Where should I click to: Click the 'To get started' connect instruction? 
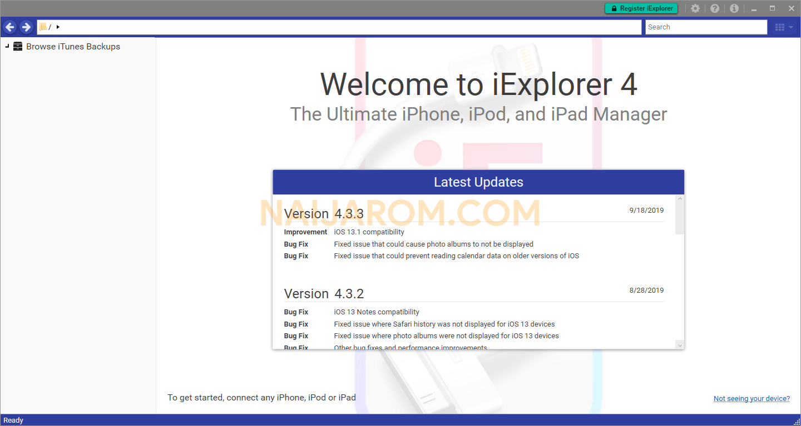[x=261, y=398]
